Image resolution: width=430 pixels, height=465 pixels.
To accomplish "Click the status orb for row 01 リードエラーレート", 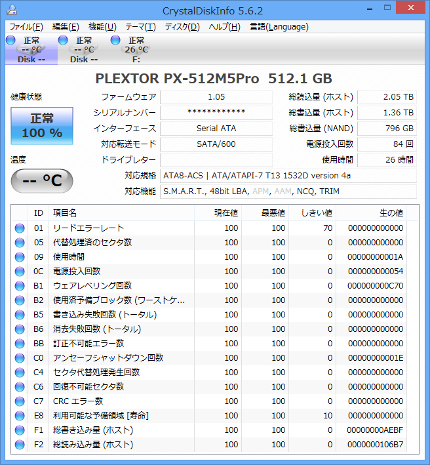I will pyautogui.click(x=20, y=228).
